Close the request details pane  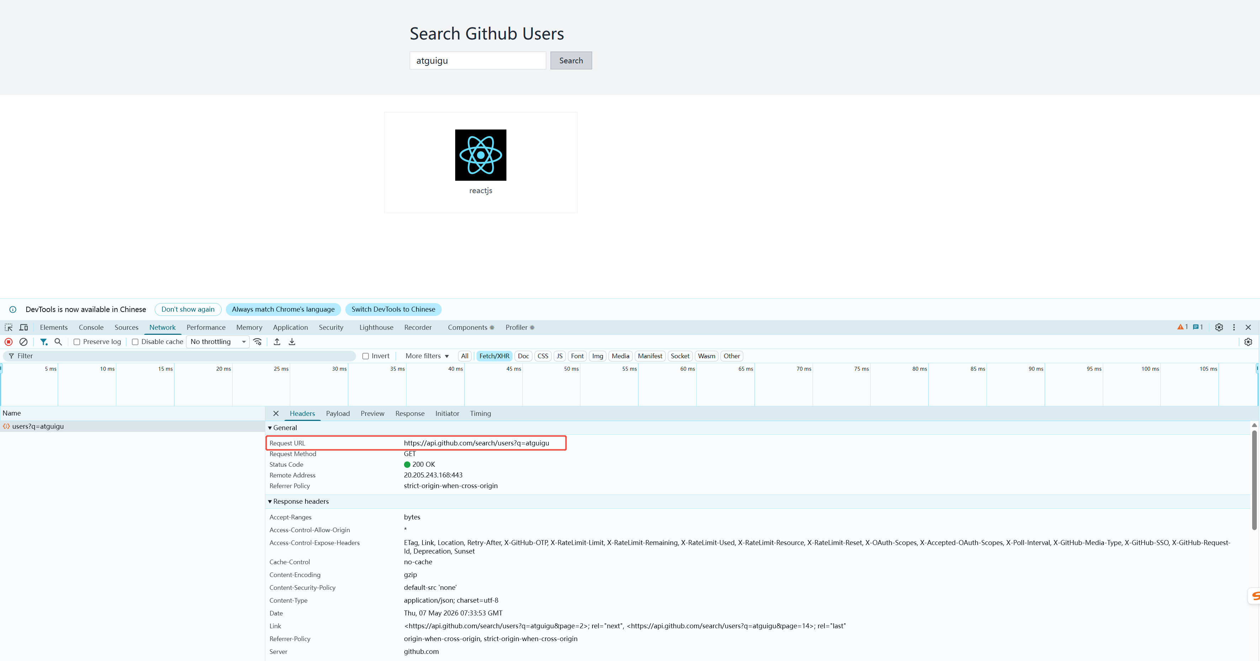(276, 413)
